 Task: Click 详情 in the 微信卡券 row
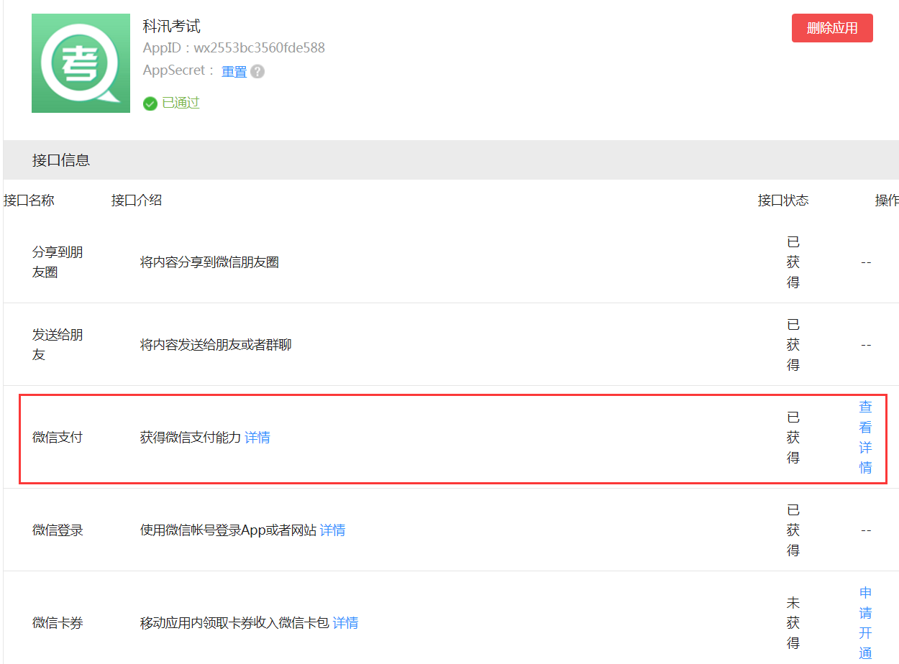[344, 622]
